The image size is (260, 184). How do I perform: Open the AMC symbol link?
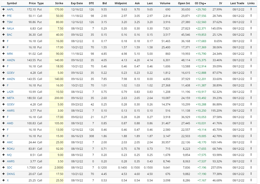(x=10, y=142)
